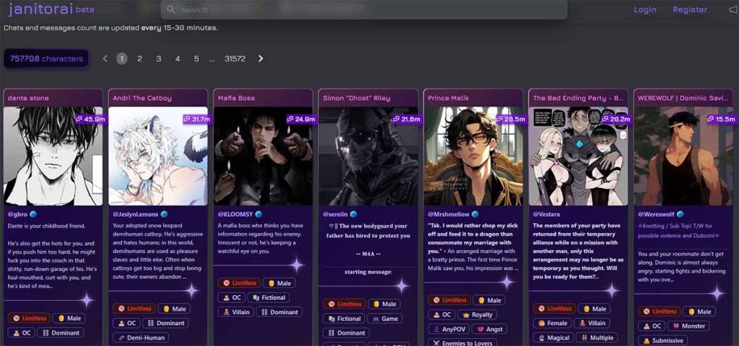Focus the search input field
The image size is (739, 346).
coord(364,9)
